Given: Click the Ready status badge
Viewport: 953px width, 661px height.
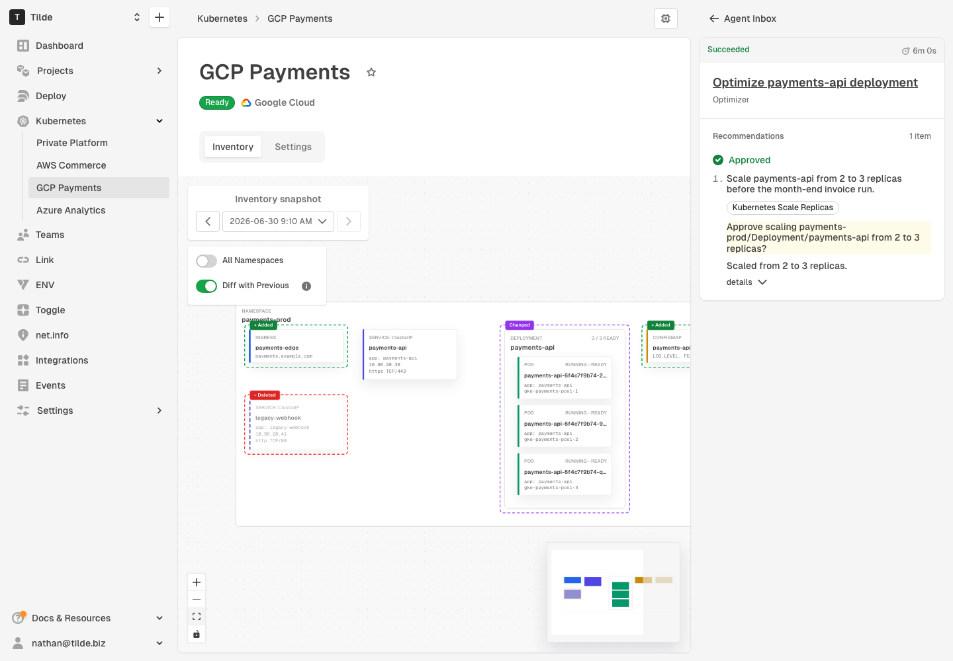Looking at the screenshot, I should point(217,102).
